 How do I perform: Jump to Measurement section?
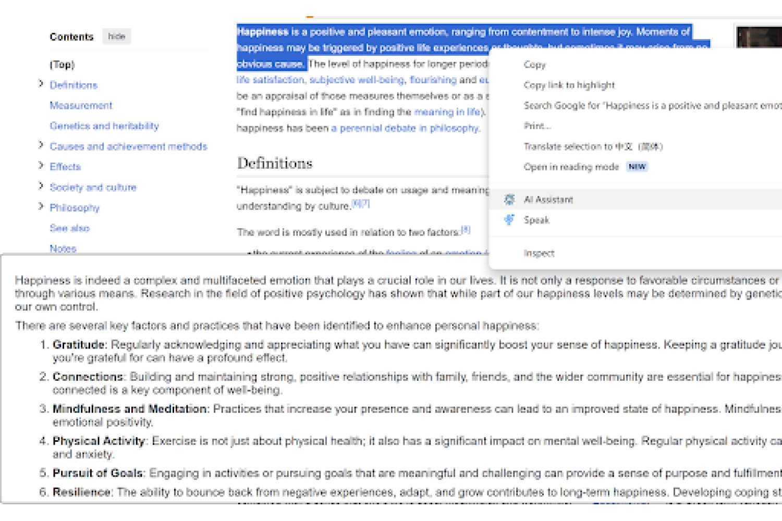(x=81, y=105)
